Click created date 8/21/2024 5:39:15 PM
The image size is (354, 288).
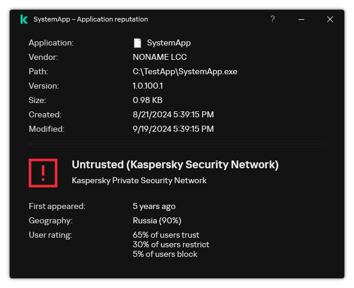pos(173,114)
